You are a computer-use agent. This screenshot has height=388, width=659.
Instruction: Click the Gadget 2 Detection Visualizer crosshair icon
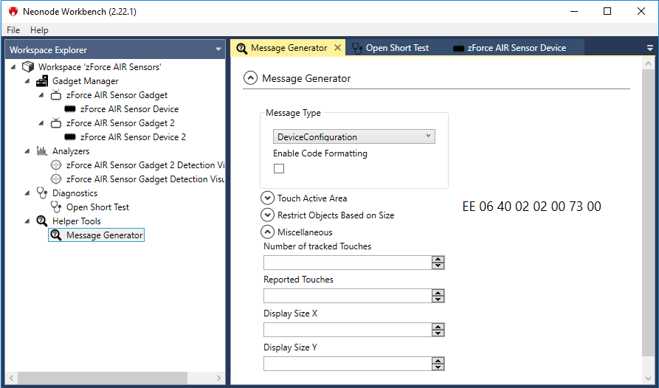tap(56, 165)
